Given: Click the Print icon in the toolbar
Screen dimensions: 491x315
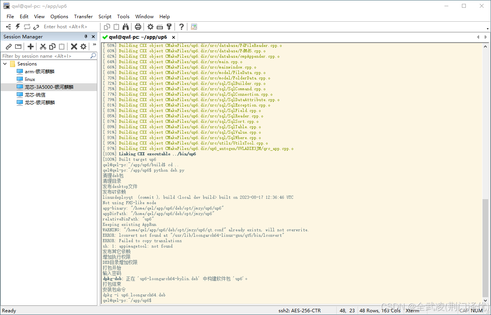Looking at the screenshot, I should [x=138, y=27].
